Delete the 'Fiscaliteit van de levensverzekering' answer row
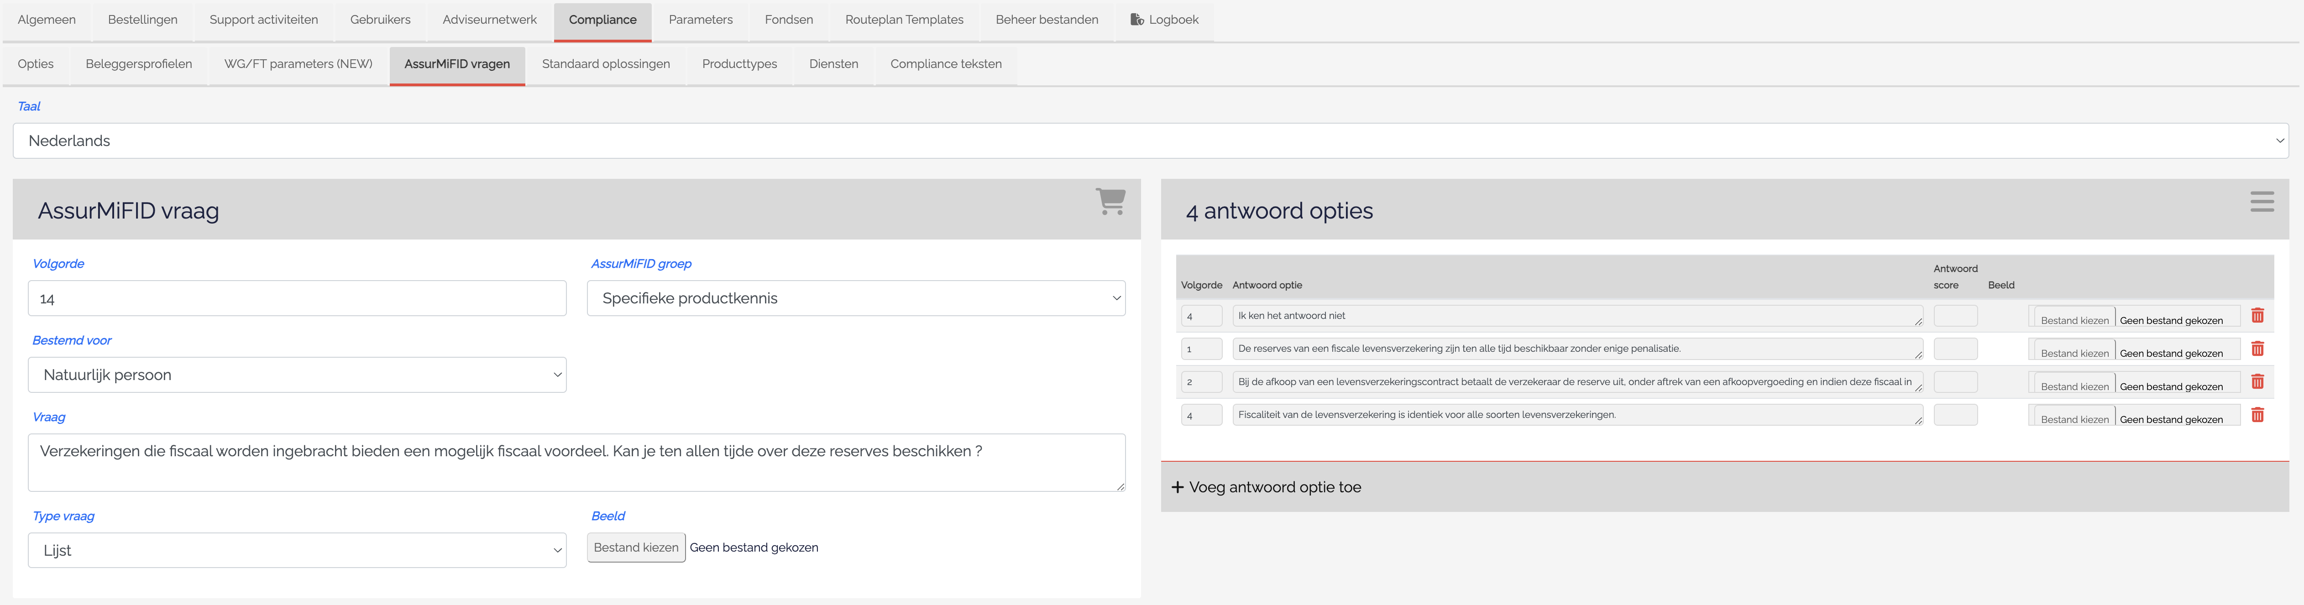The width and height of the screenshot is (2304, 605). 2257,415
